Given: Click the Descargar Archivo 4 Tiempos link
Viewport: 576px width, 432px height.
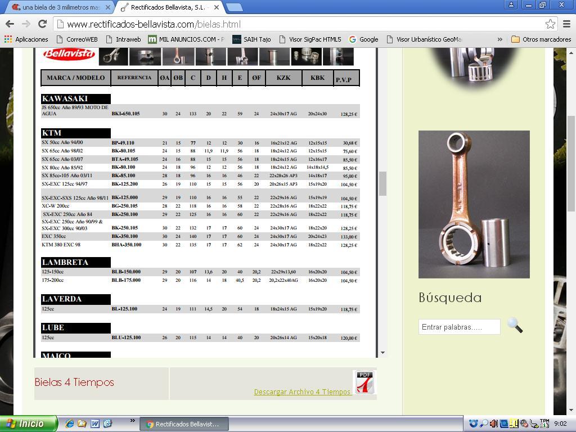Looking at the screenshot, I should [302, 392].
